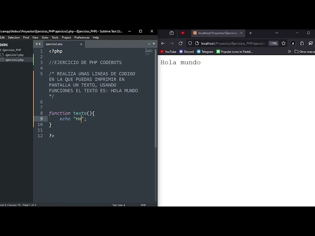Open the browser extensions puzzle icon

(302, 43)
